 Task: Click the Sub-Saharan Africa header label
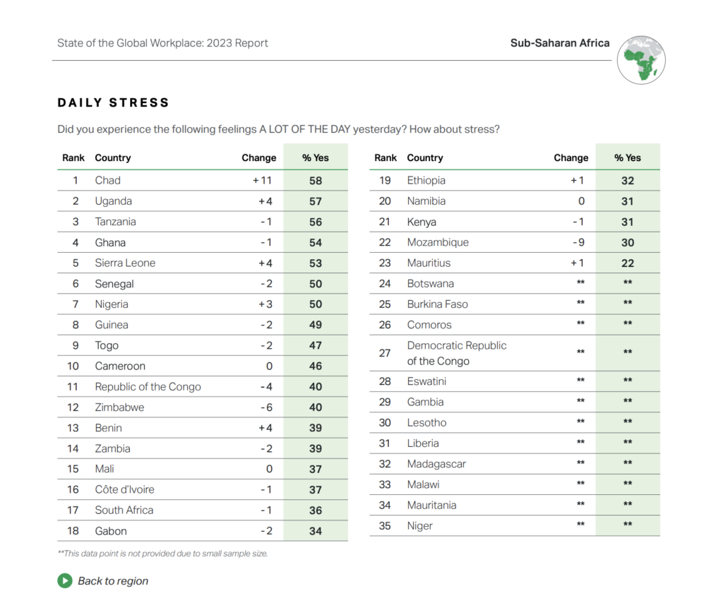coord(560,43)
